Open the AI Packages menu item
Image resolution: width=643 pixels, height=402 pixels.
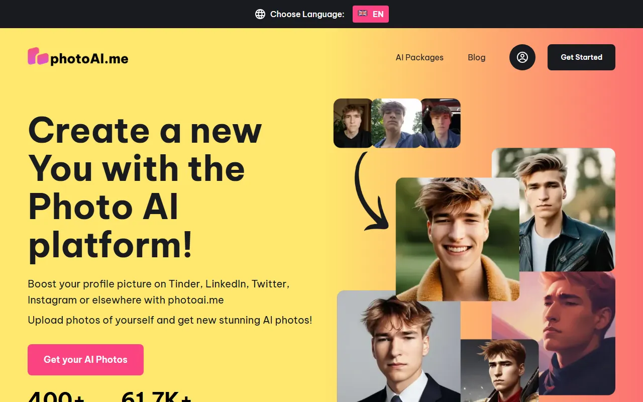coord(419,57)
